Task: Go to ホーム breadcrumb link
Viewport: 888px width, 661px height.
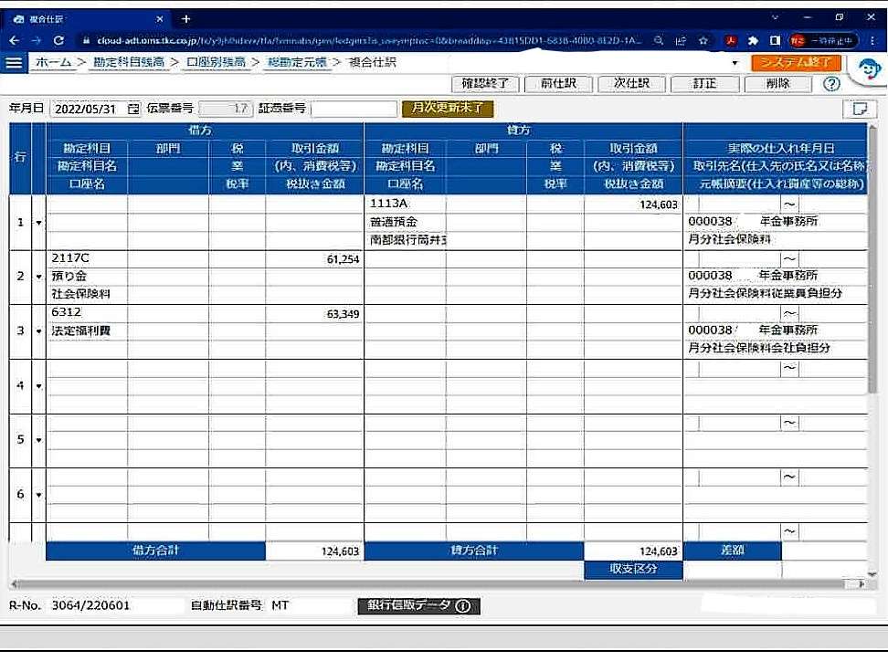Action: point(52,62)
